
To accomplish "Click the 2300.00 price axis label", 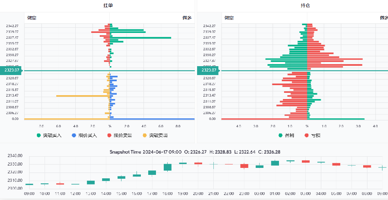I will [15, 189].
